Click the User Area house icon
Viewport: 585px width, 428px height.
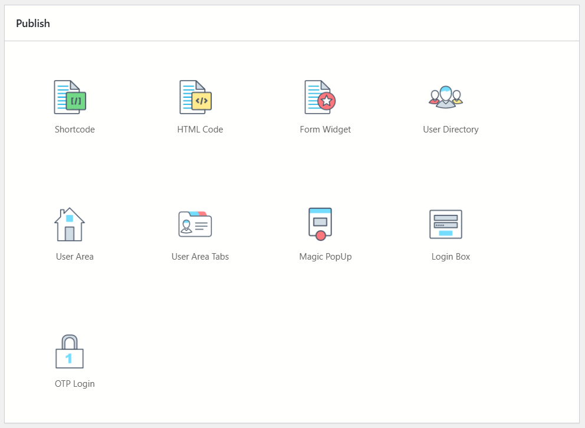click(70, 224)
